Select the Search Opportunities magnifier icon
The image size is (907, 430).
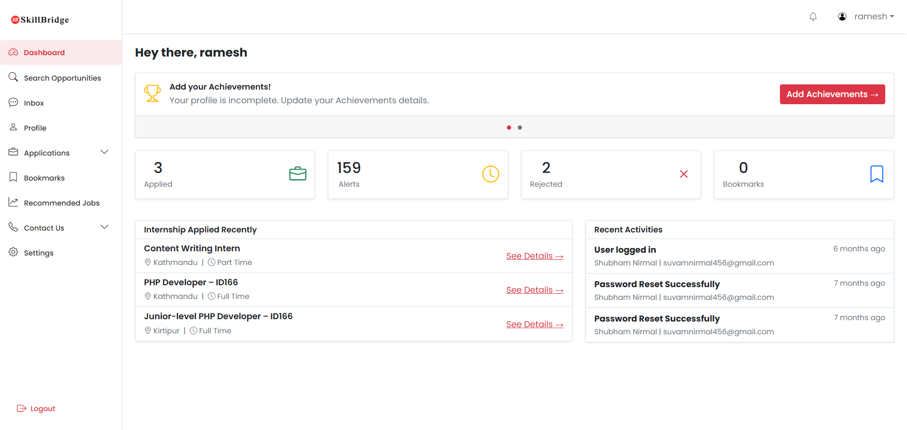[13, 77]
